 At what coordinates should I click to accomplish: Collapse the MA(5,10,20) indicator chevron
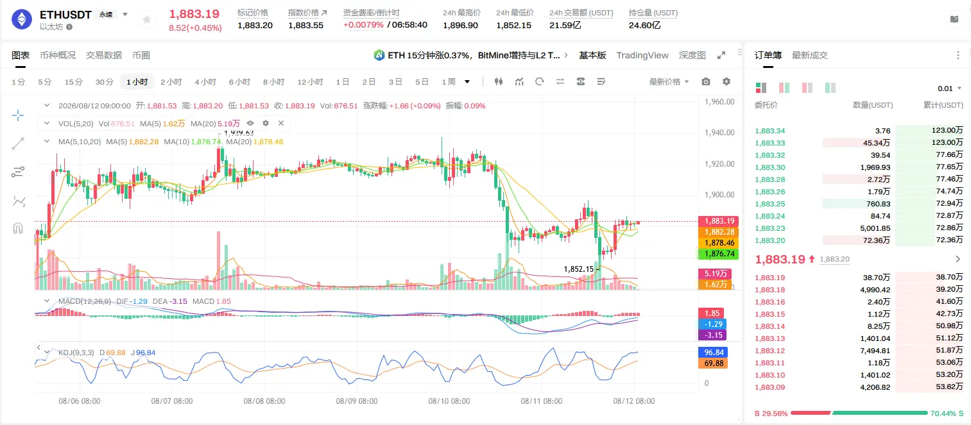(46, 141)
